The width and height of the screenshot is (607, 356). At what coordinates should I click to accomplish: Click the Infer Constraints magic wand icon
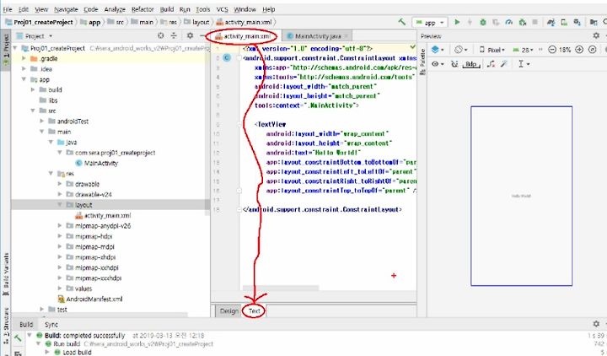coord(504,64)
